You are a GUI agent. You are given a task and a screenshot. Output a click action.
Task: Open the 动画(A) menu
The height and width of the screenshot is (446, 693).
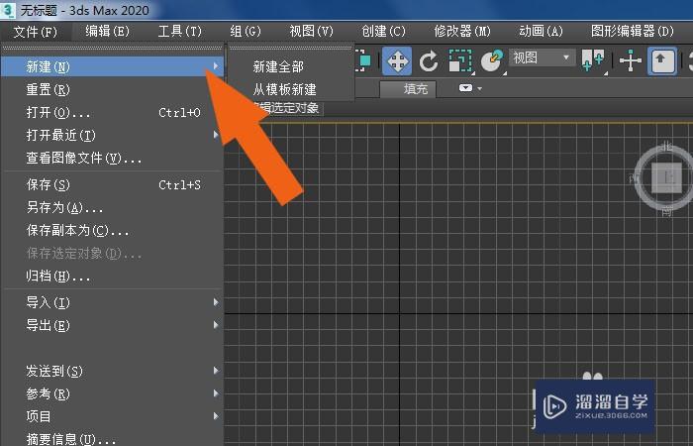pos(541,32)
